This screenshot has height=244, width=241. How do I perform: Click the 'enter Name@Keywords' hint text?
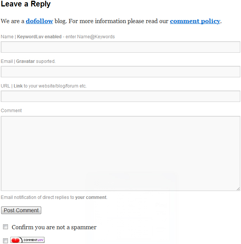pos(90,37)
